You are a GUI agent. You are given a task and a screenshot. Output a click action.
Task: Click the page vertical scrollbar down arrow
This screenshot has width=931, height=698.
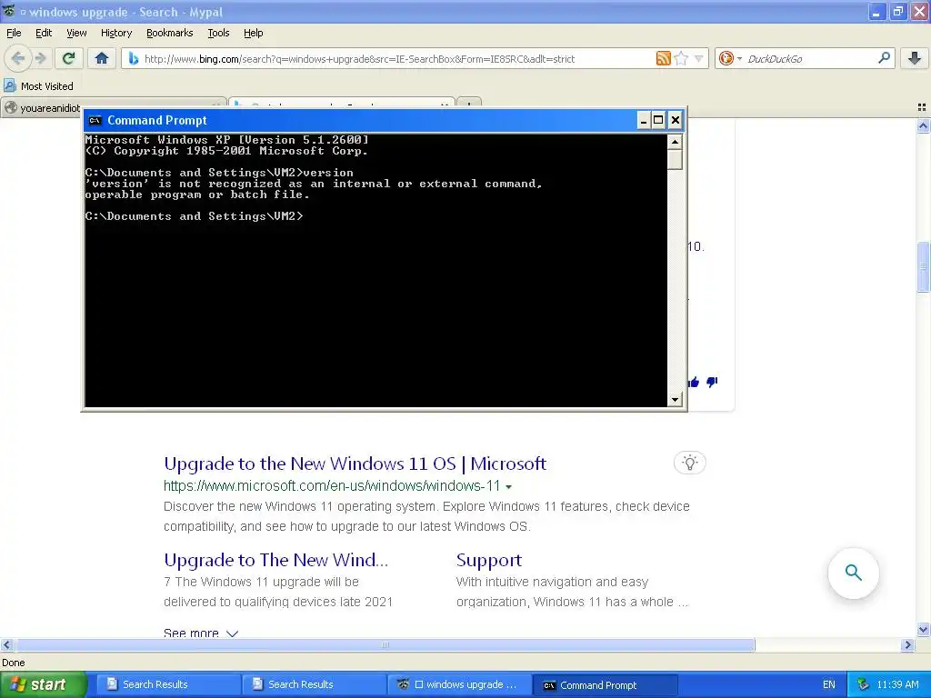923,630
